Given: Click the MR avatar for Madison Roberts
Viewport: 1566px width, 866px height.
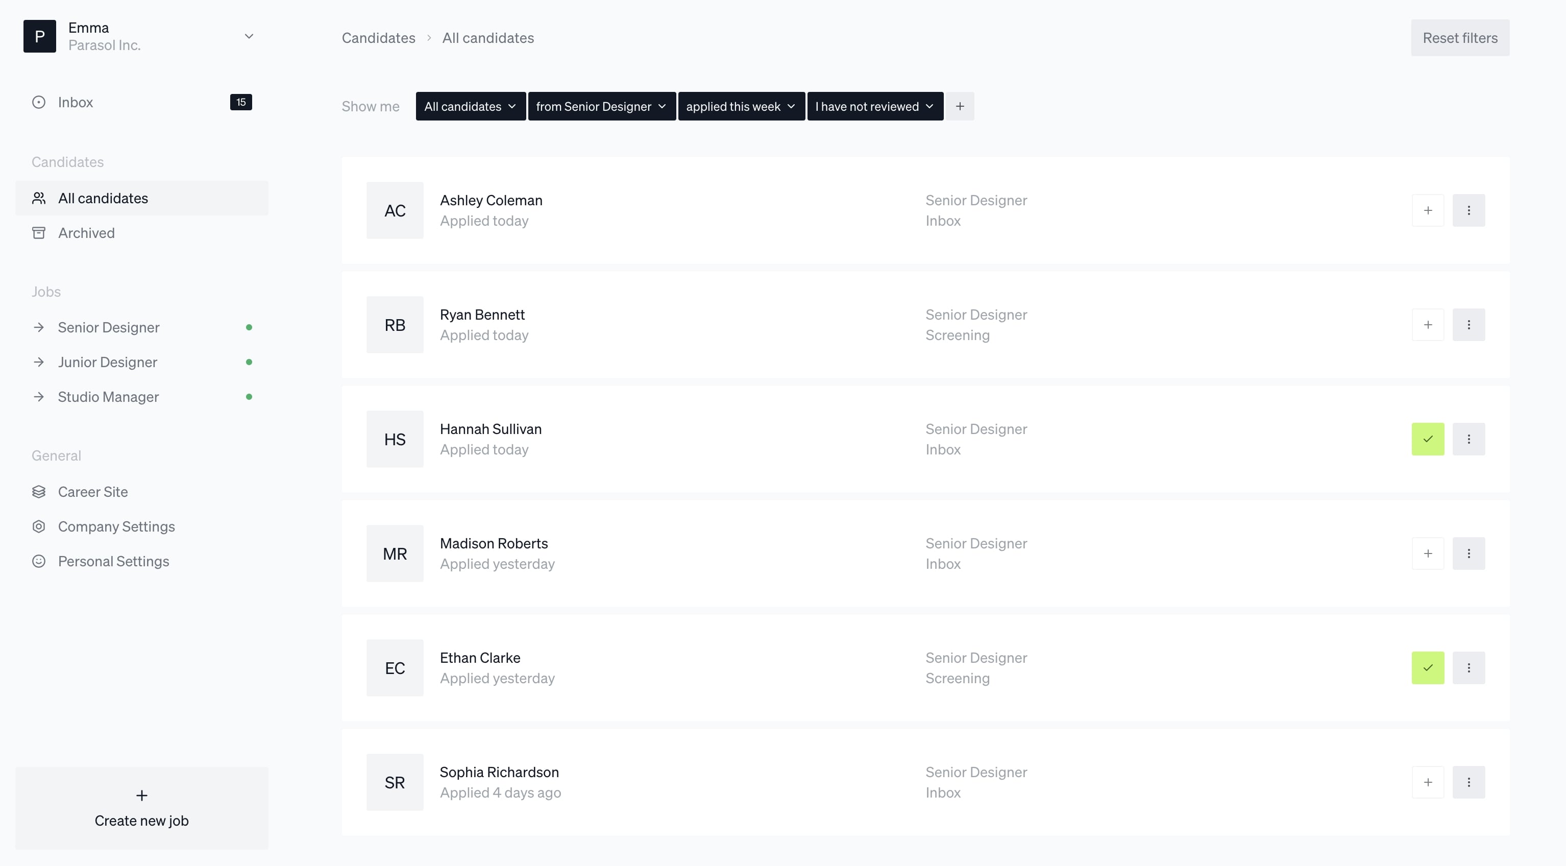Looking at the screenshot, I should (x=395, y=554).
